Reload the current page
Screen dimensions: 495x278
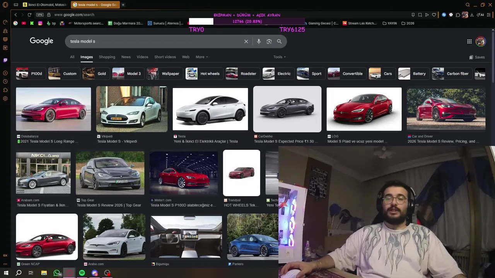[x=29, y=15]
